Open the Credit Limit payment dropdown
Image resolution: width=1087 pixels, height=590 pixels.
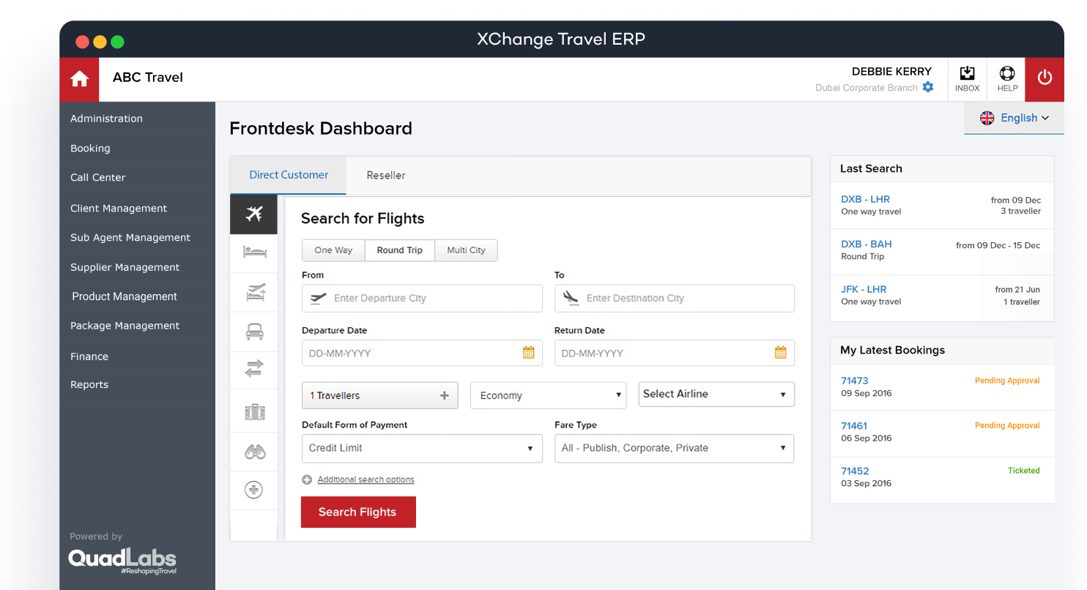[x=422, y=448]
